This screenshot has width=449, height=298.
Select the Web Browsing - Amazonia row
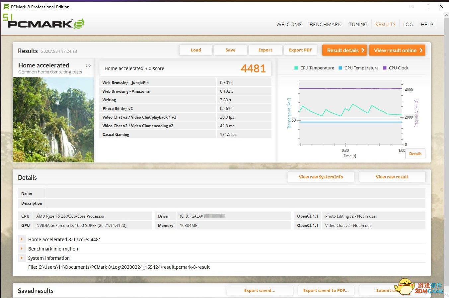185,91
